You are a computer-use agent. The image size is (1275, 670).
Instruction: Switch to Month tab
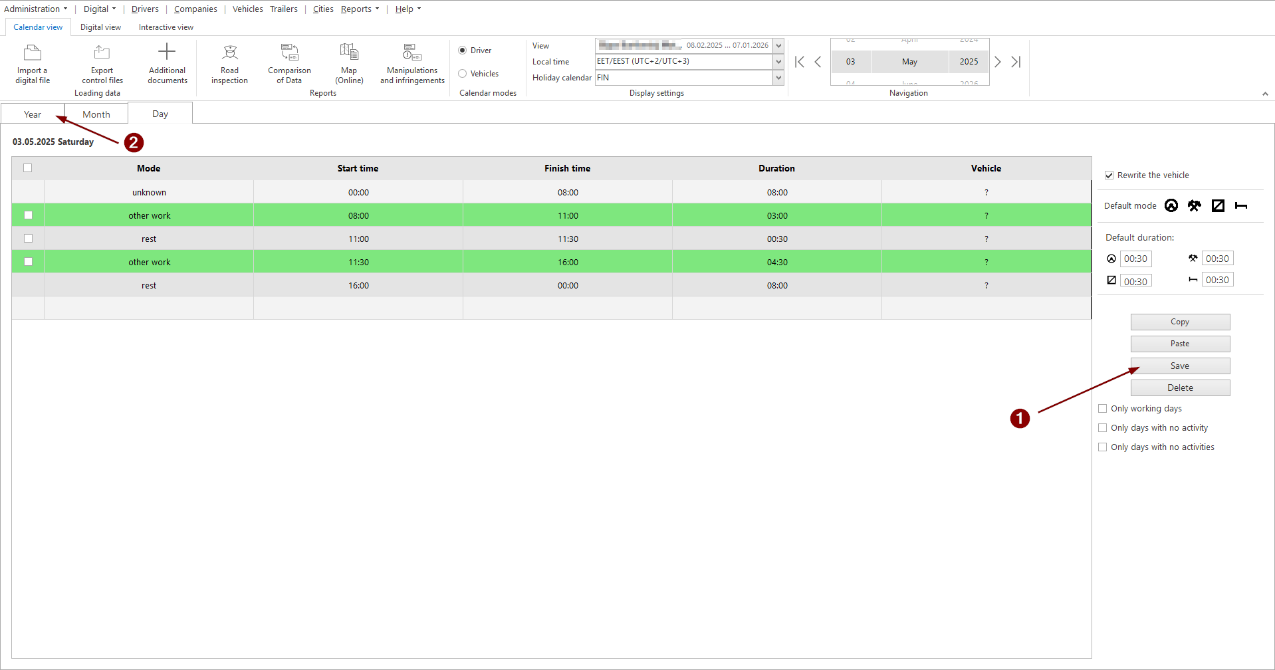96,114
